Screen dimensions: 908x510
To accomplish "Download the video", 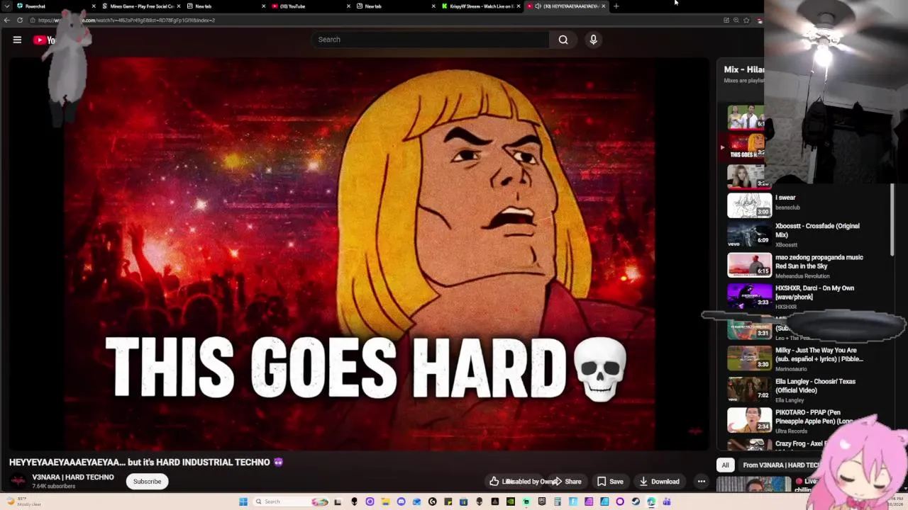I will [660, 482].
